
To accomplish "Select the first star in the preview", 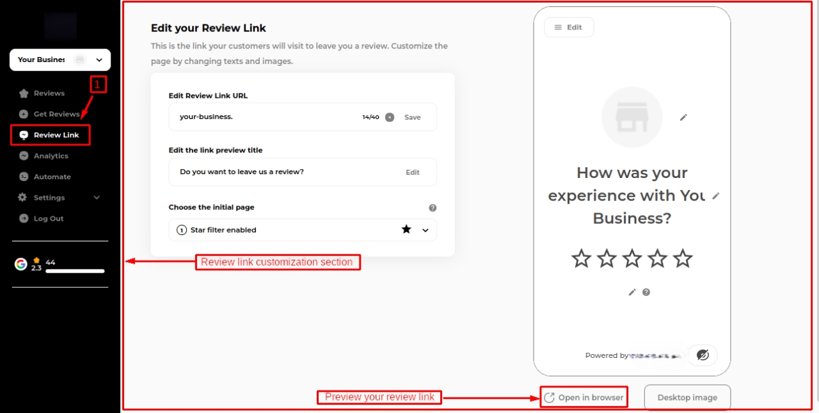I will (581, 259).
